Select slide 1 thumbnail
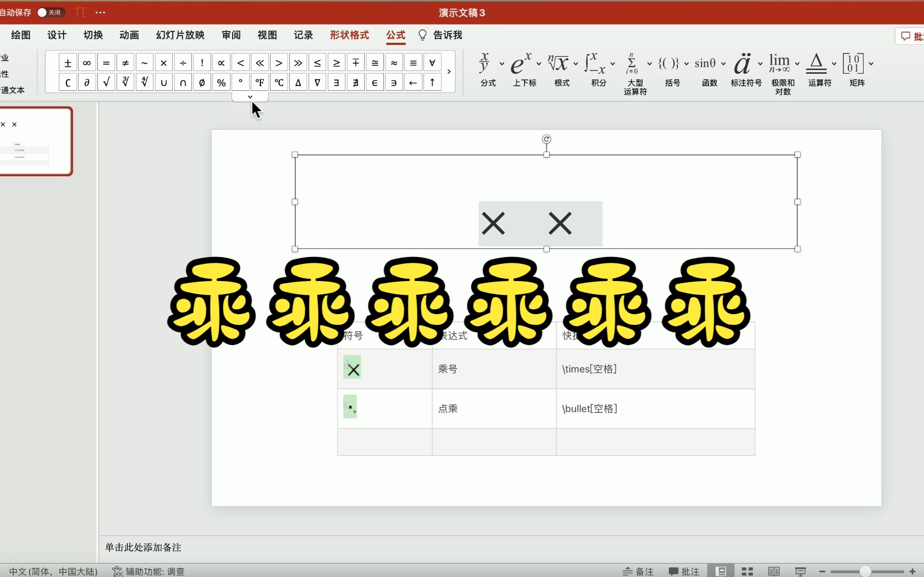 pos(35,142)
